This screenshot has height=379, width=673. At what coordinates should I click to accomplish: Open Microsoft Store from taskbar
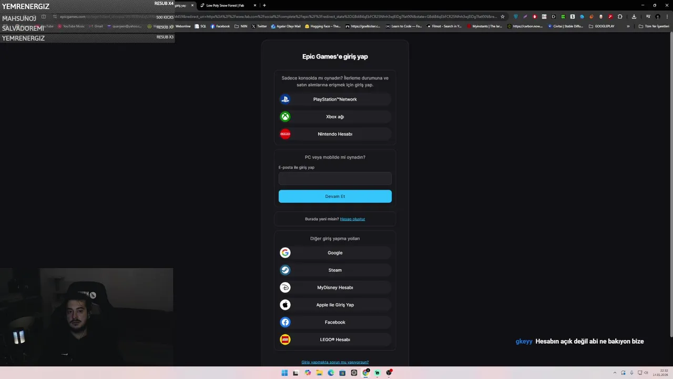(342, 373)
